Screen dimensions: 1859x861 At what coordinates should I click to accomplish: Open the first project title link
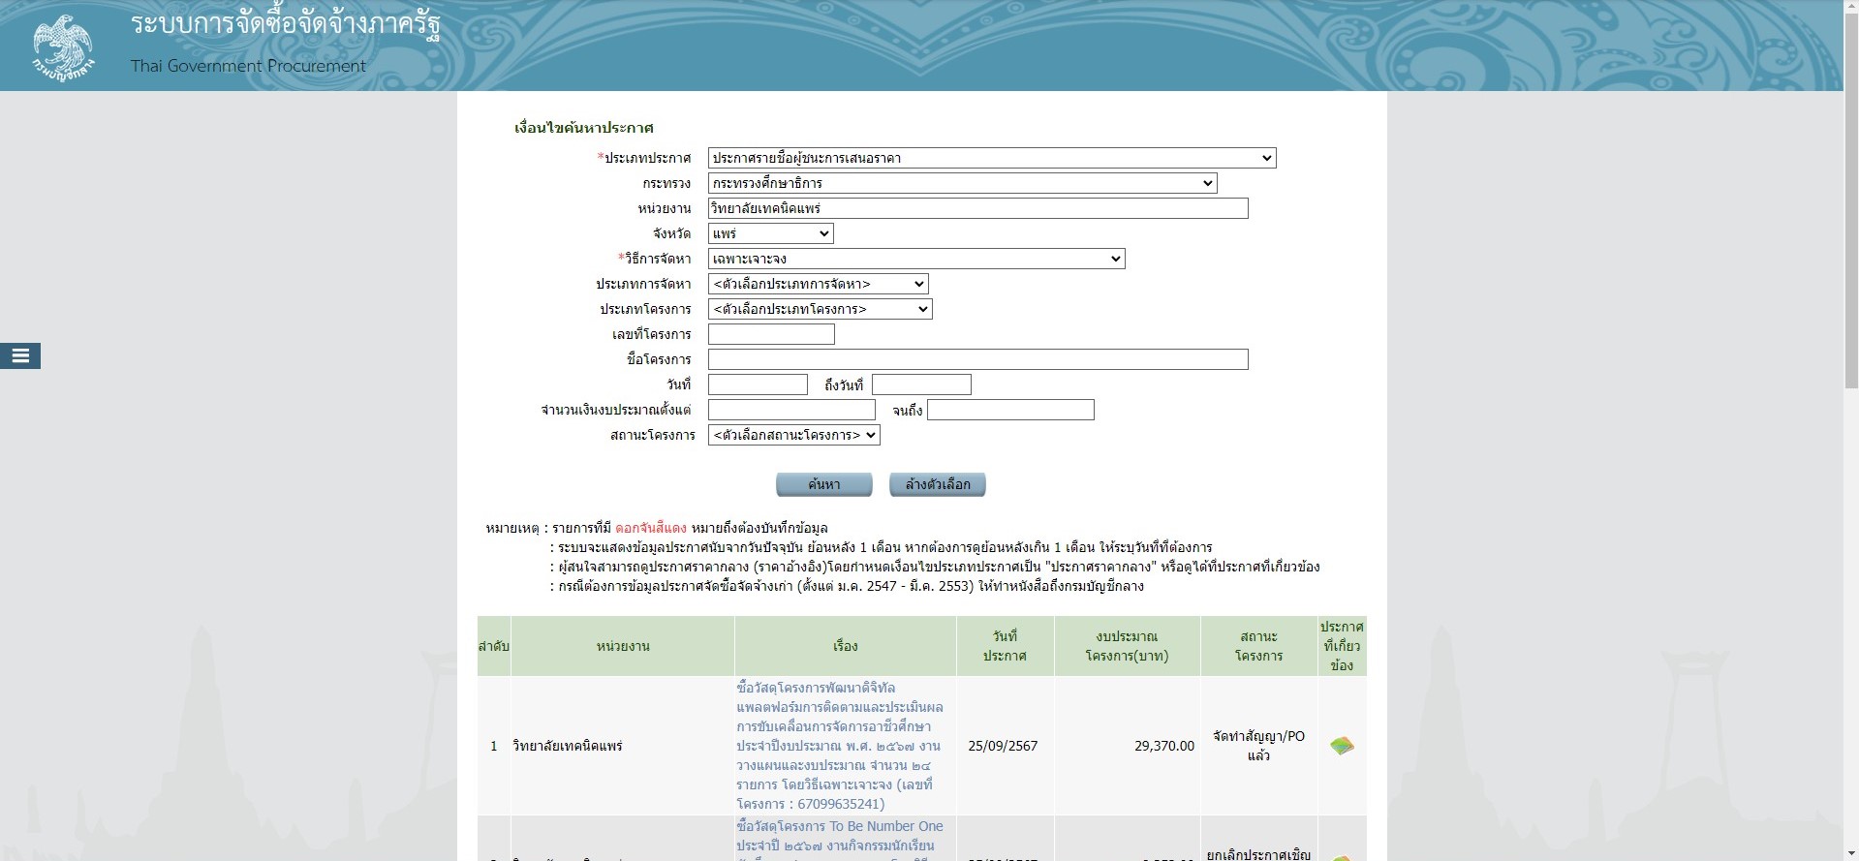click(839, 746)
